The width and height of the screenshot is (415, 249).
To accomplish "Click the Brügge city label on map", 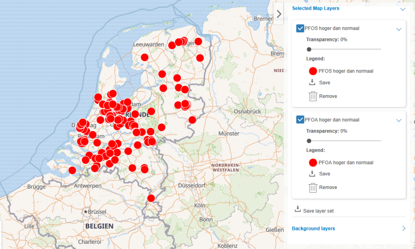I will coord(36,187).
